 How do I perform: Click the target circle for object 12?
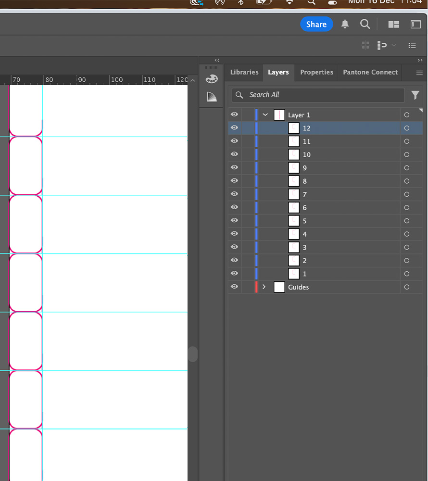coord(406,128)
